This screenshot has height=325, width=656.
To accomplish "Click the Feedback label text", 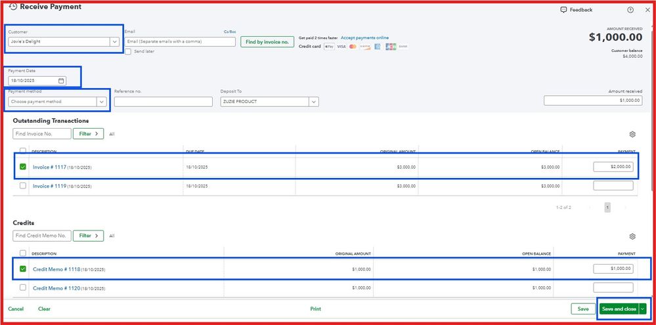I will 581,10.
